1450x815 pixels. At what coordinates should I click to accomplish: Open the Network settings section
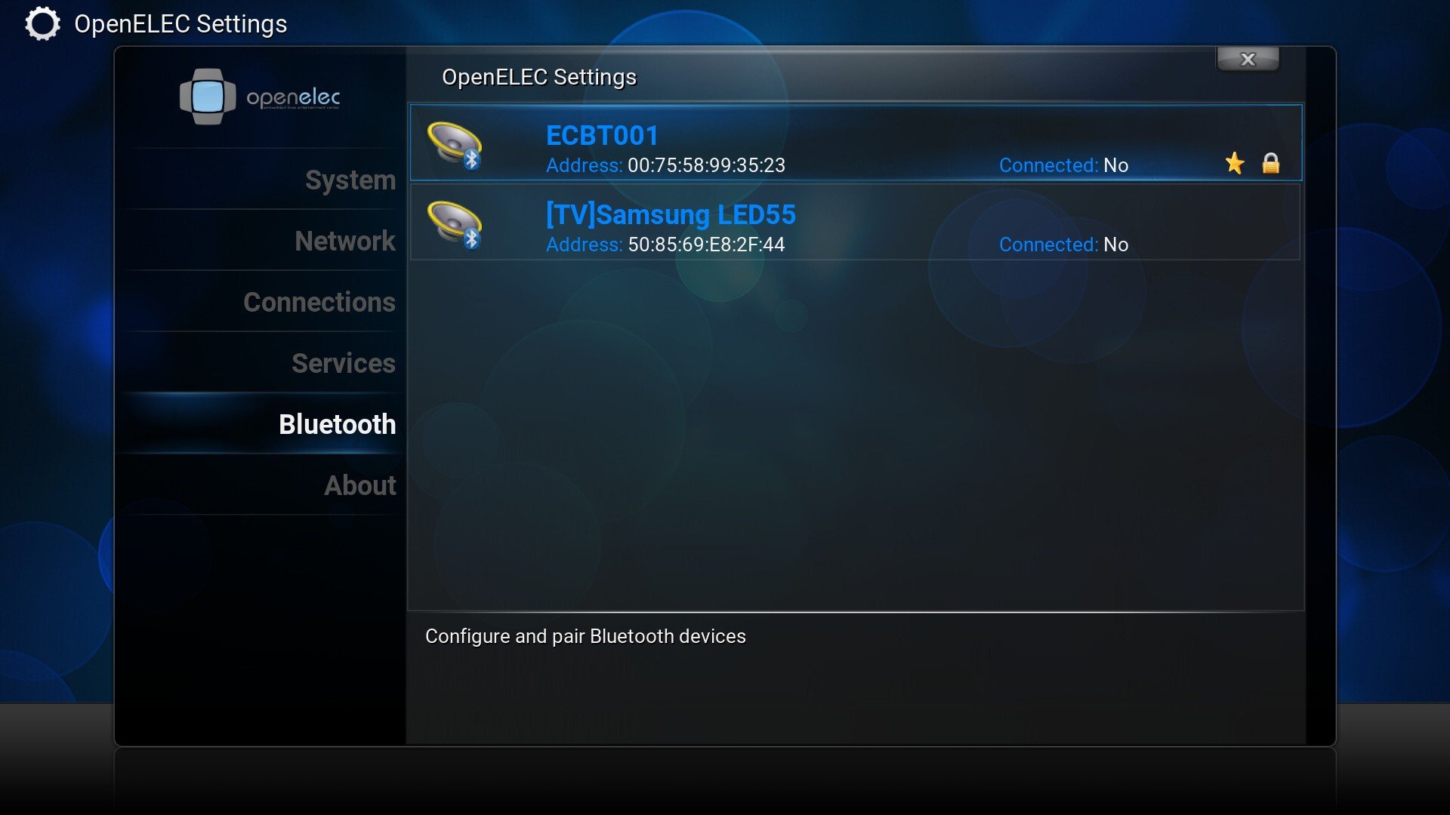(x=344, y=241)
